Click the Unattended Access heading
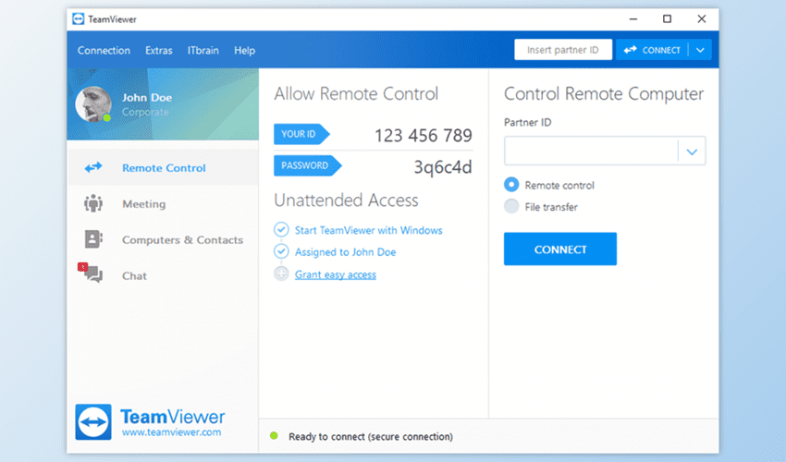 point(346,200)
